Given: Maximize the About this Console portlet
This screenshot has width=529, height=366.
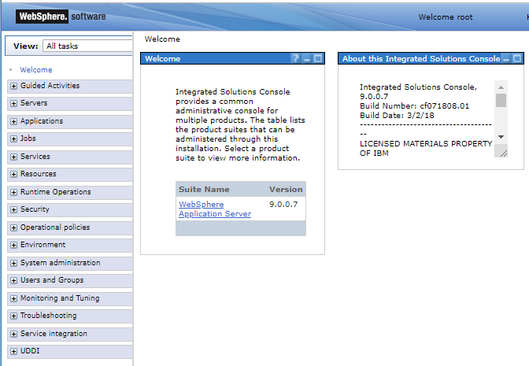Looking at the screenshot, I should point(517,59).
